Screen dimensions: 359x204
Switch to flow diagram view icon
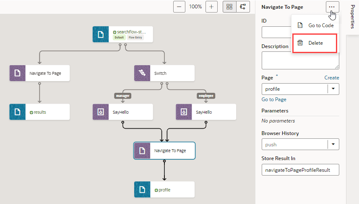pos(243,7)
